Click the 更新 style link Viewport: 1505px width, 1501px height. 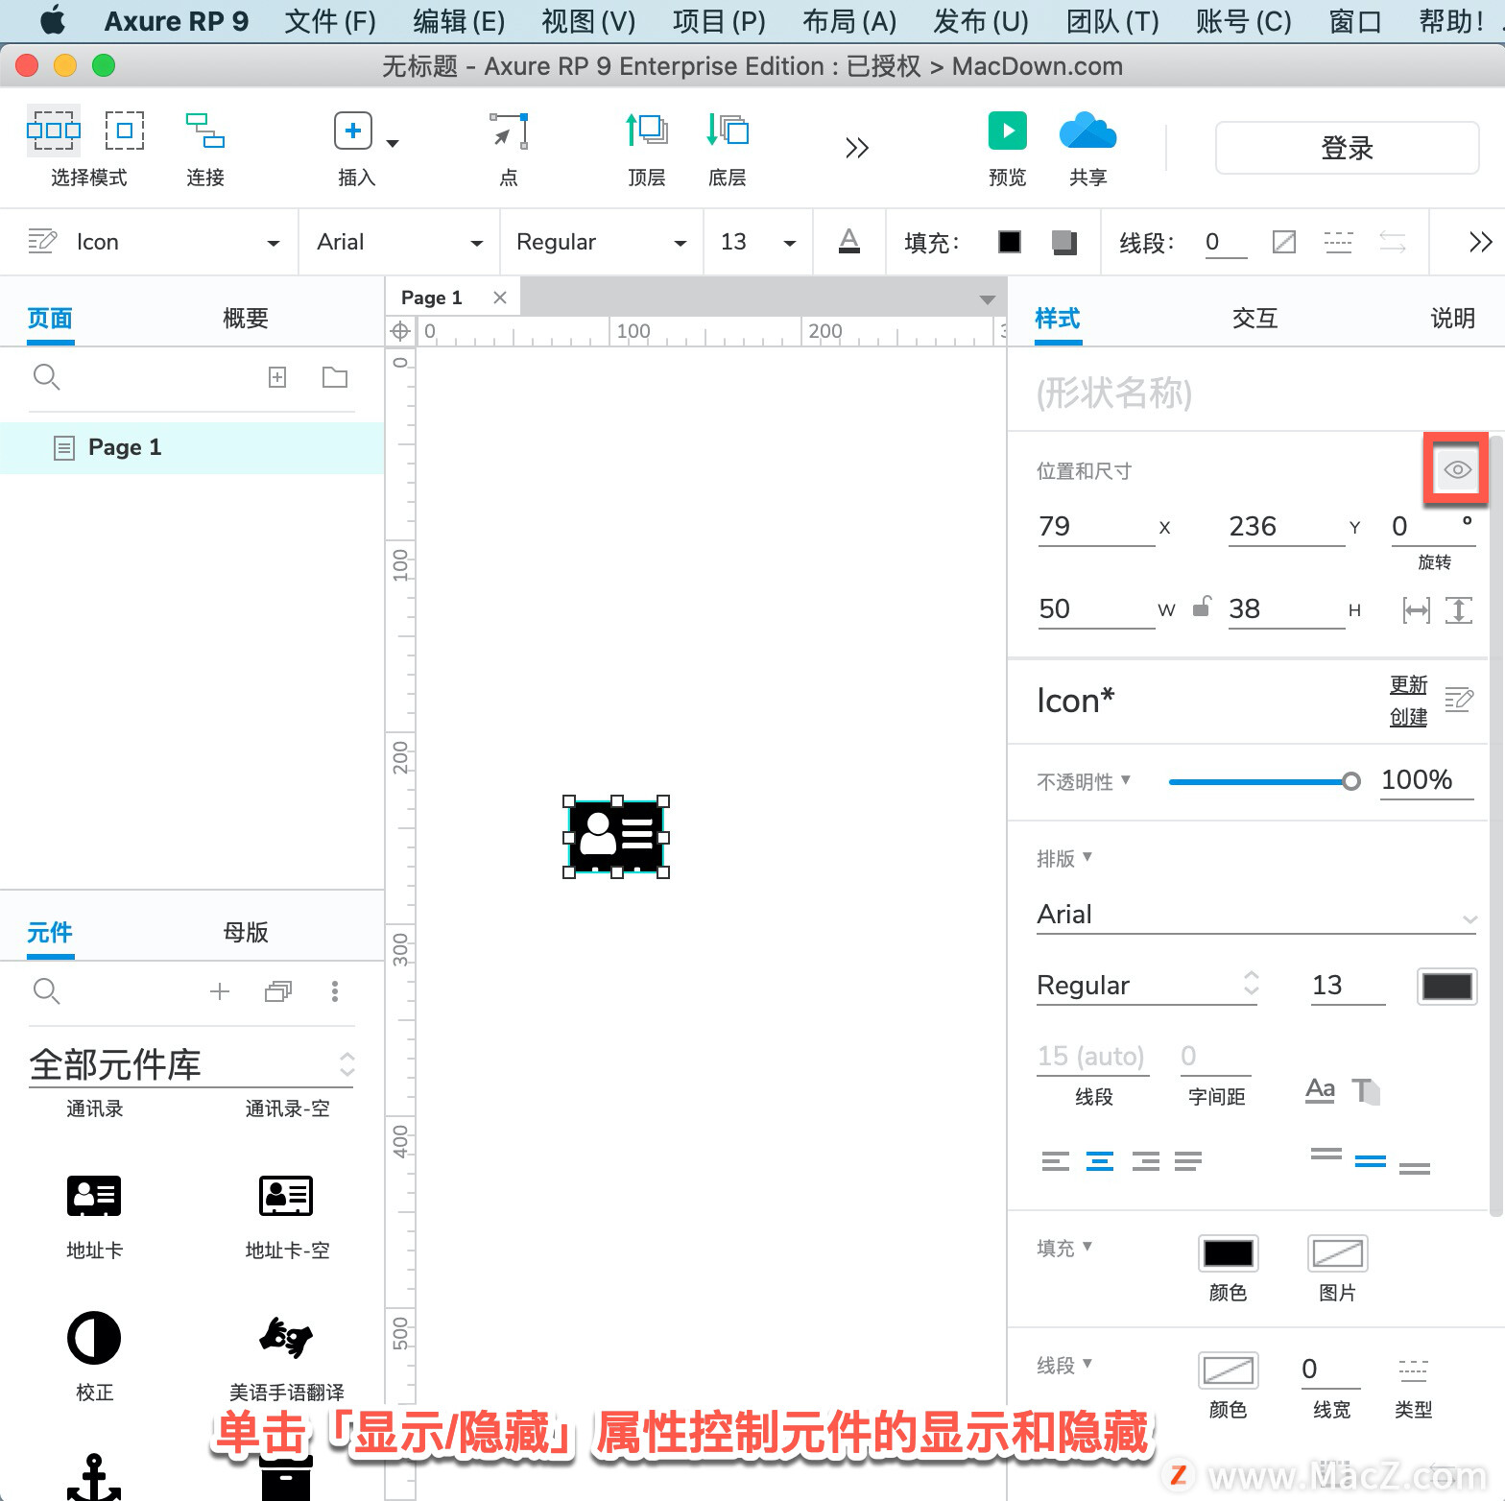coord(1408,684)
